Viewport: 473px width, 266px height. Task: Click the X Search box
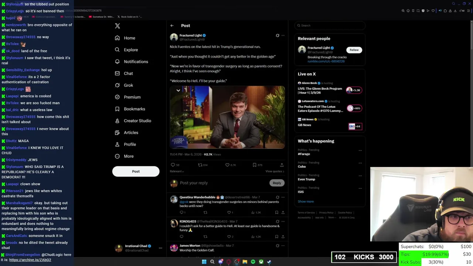[330, 25]
